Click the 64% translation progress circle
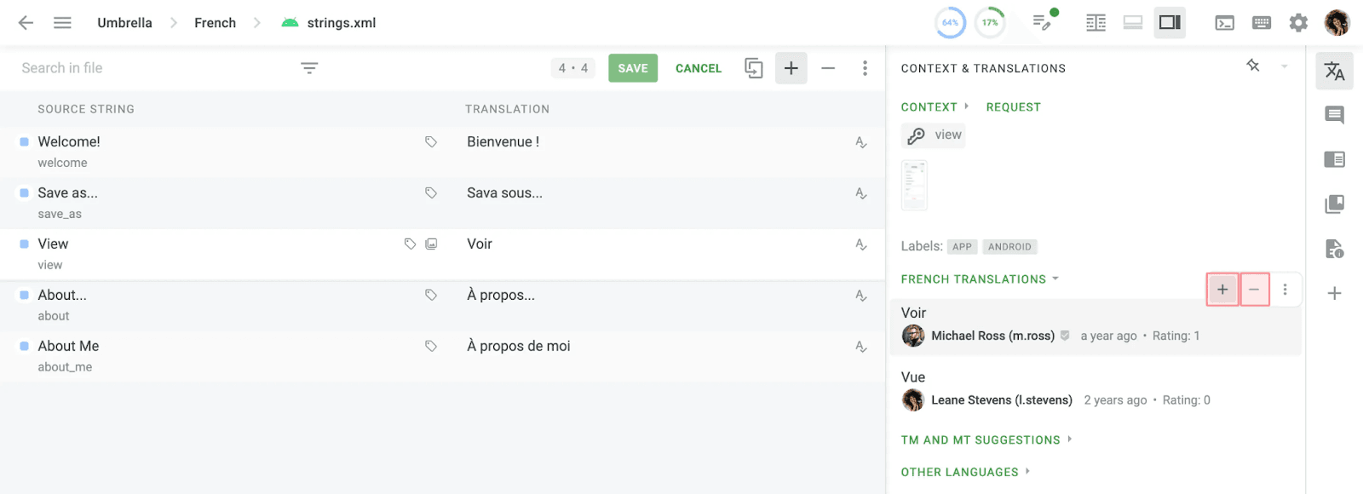Image resolution: width=1363 pixels, height=494 pixels. click(950, 23)
